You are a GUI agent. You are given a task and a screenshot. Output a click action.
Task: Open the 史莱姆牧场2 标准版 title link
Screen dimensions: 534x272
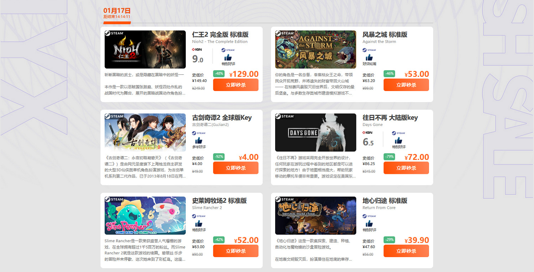[x=219, y=201]
